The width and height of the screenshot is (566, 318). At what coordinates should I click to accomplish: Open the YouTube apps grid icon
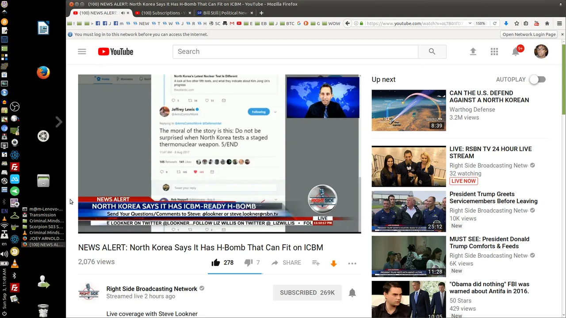pyautogui.click(x=494, y=52)
